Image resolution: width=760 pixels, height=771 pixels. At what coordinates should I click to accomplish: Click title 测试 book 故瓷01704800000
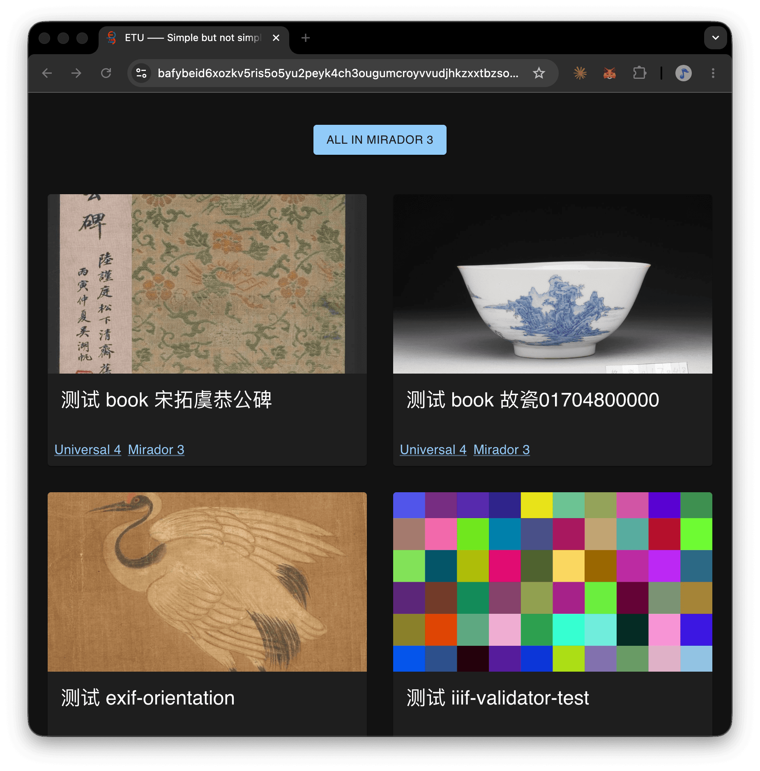click(533, 400)
